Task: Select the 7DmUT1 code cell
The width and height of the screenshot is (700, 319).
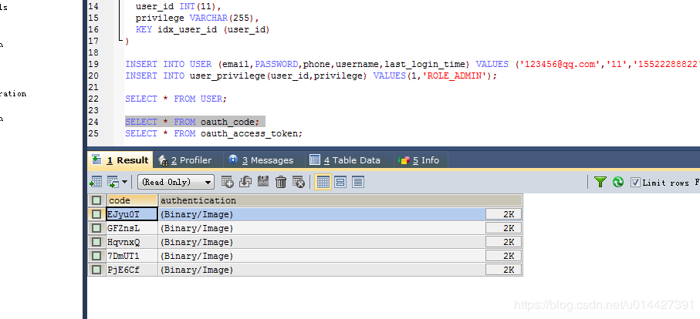Action: click(132, 256)
